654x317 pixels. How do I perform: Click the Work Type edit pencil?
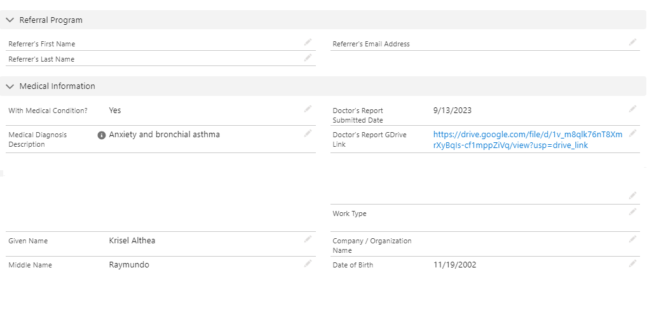(x=632, y=212)
